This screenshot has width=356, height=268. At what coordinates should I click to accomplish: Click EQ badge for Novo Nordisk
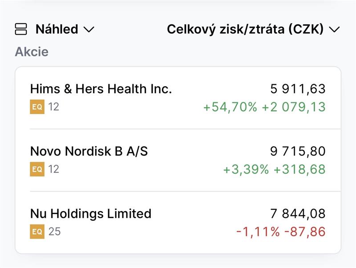click(37, 169)
